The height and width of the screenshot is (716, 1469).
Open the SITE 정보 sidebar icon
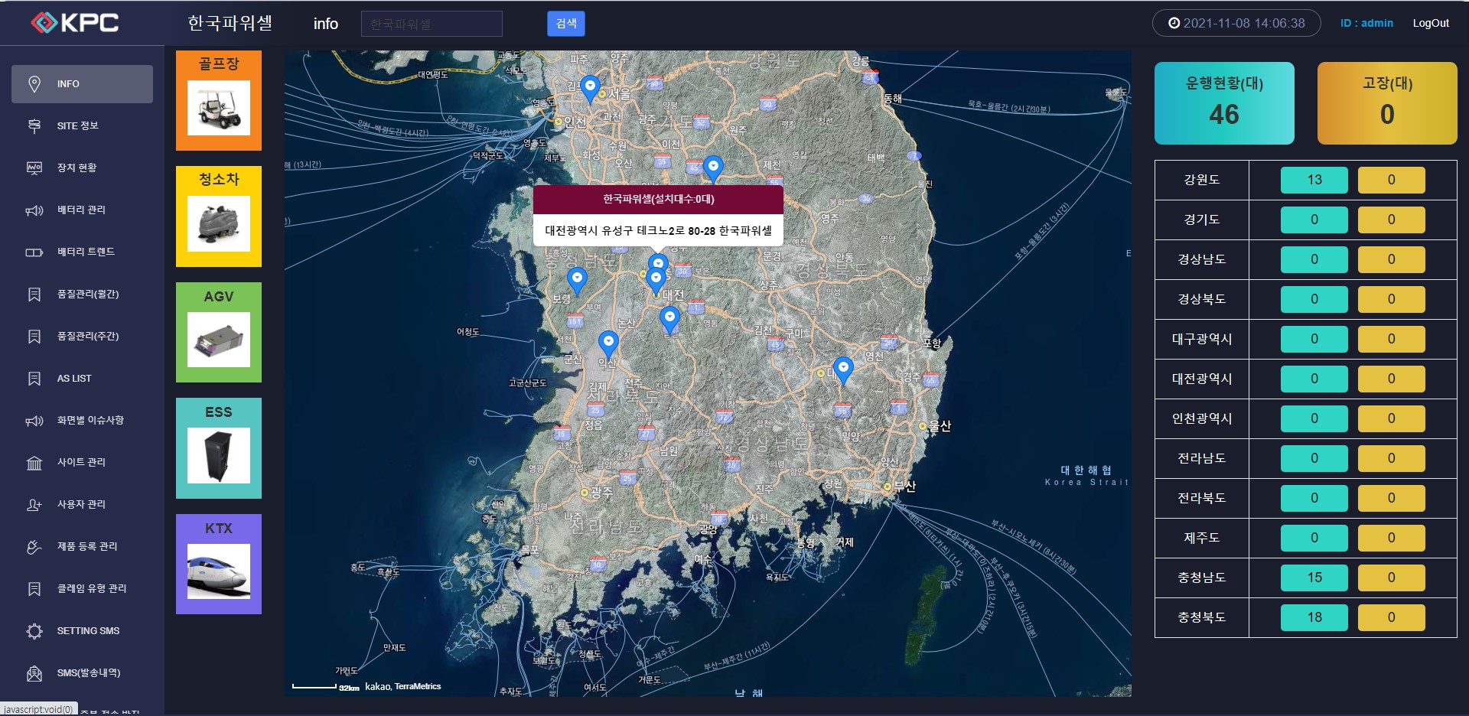click(x=34, y=126)
